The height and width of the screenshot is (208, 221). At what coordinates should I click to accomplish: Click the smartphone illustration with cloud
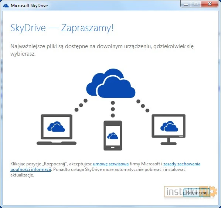(x=113, y=135)
